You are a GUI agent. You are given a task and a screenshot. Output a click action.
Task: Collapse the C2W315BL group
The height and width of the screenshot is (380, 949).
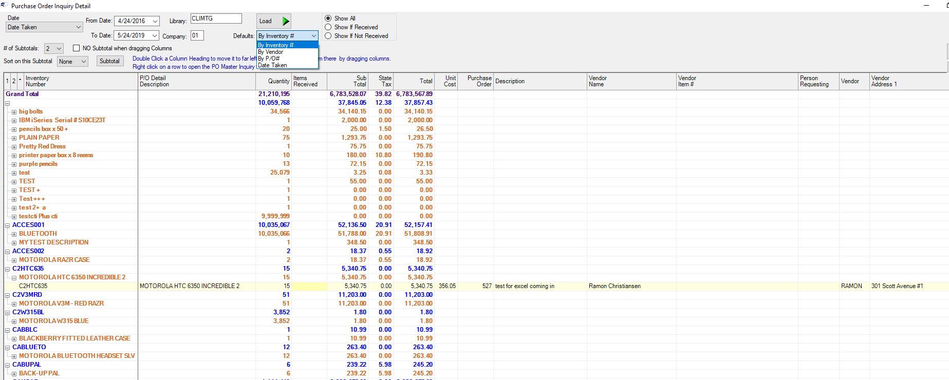click(8, 313)
